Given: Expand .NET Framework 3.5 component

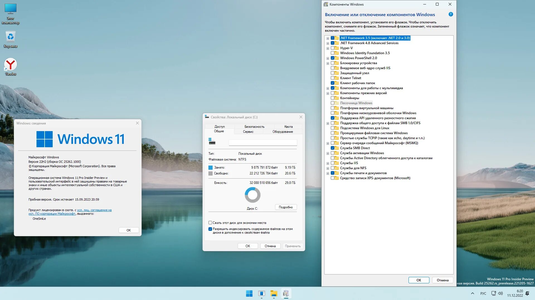Looking at the screenshot, I should click(328, 38).
